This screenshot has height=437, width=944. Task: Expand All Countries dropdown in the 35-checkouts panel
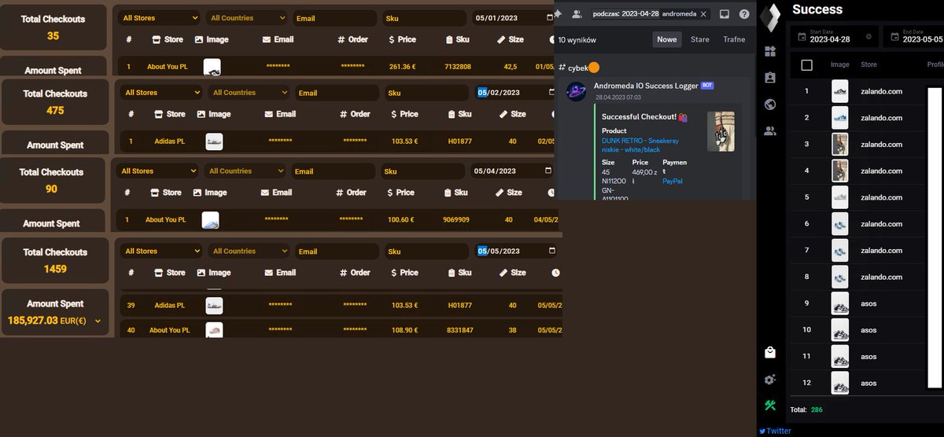pyautogui.click(x=247, y=18)
